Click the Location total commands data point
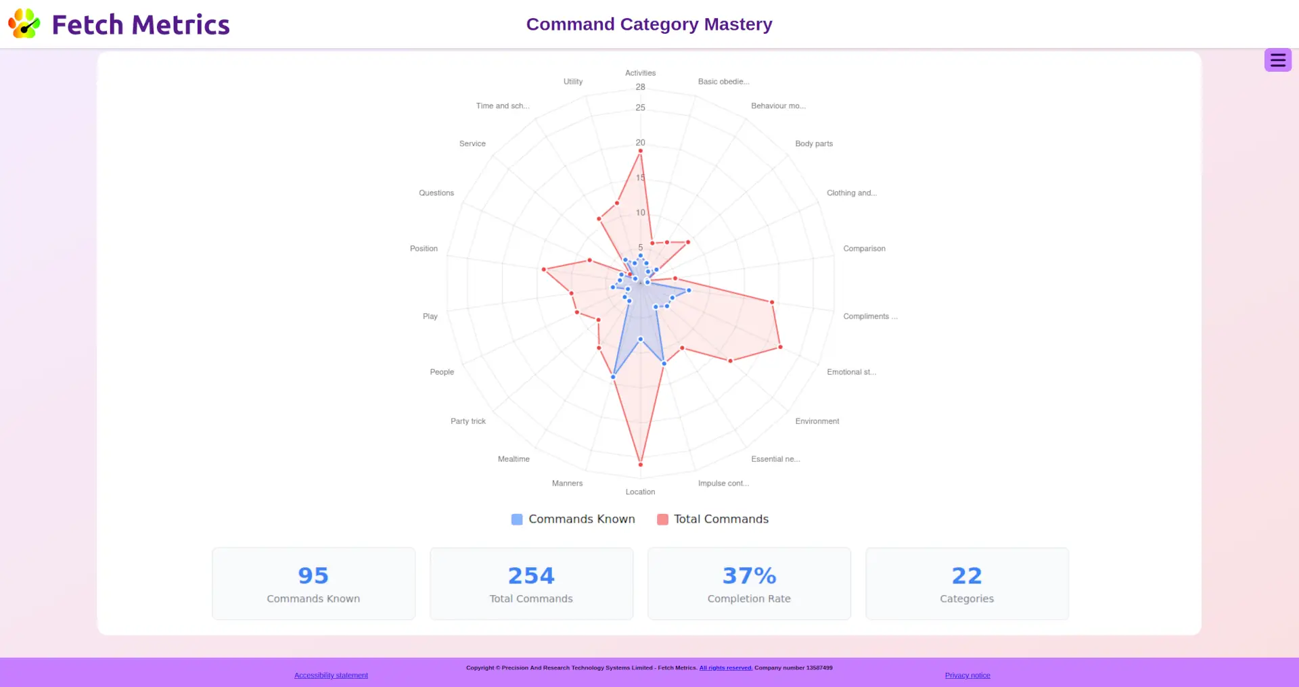The width and height of the screenshot is (1299, 687). 641,465
